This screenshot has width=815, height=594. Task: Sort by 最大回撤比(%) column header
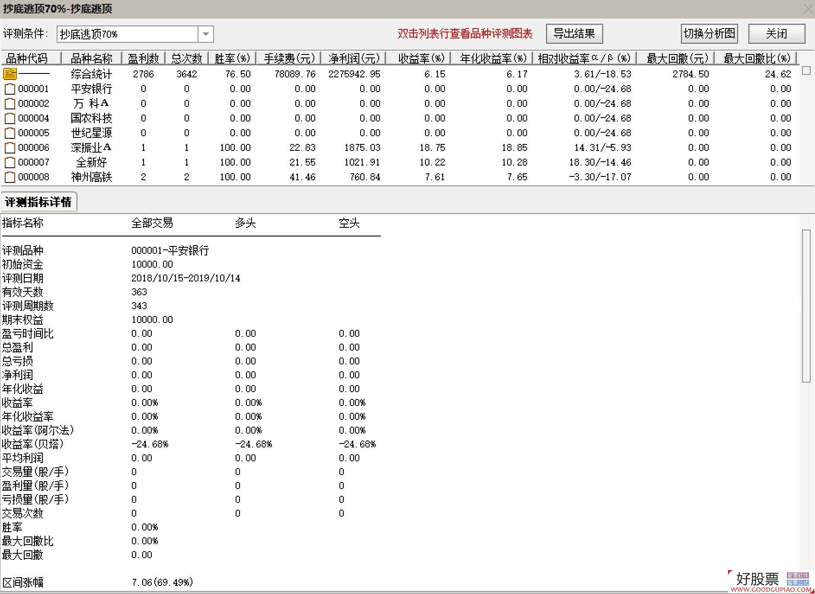pyautogui.click(x=755, y=58)
